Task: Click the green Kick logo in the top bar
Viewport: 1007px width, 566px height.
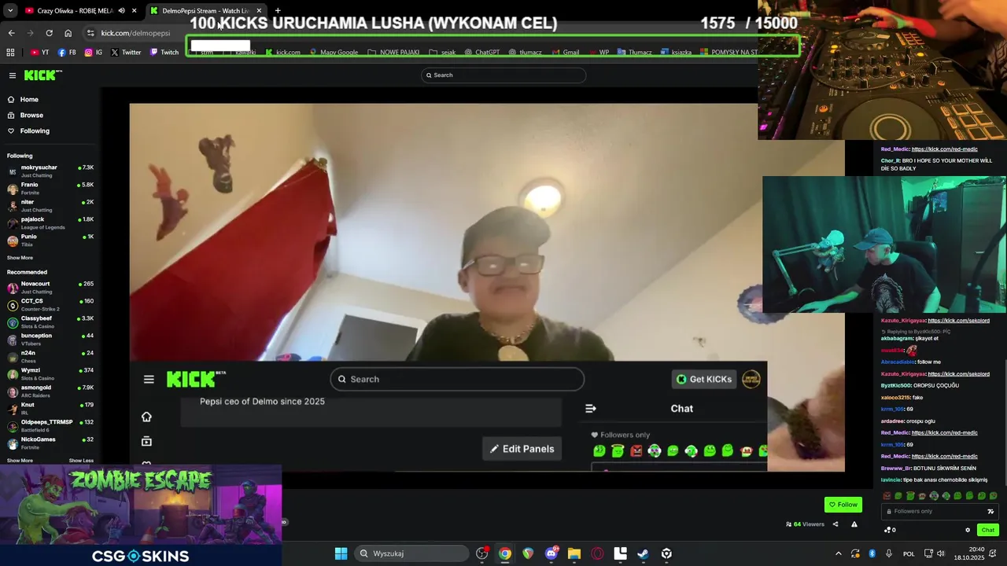Action: 42,75
